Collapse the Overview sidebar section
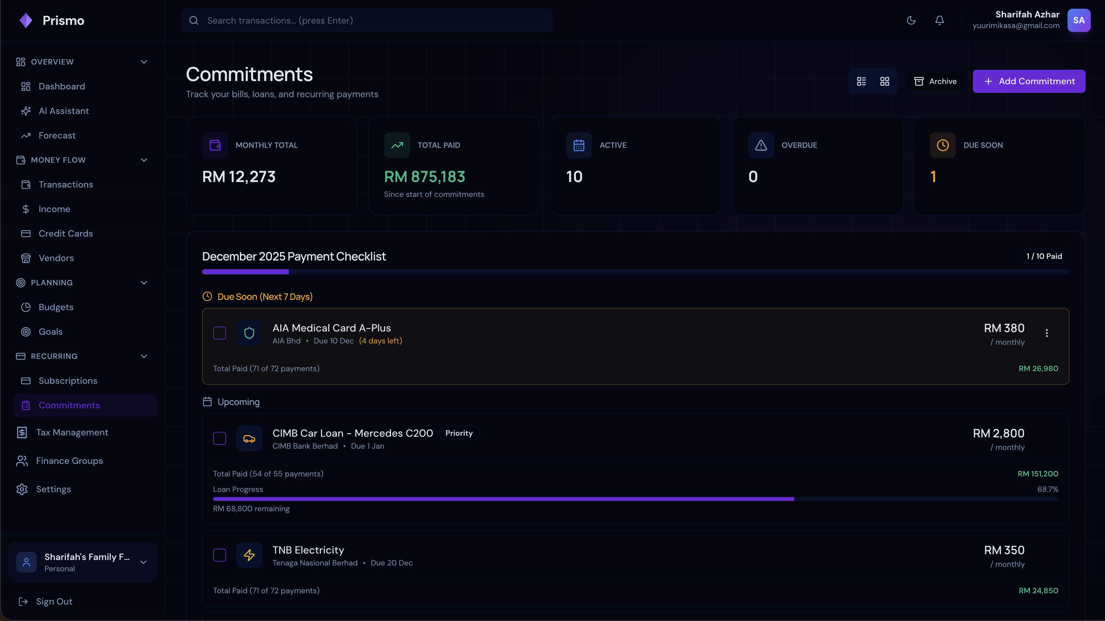 tap(144, 62)
